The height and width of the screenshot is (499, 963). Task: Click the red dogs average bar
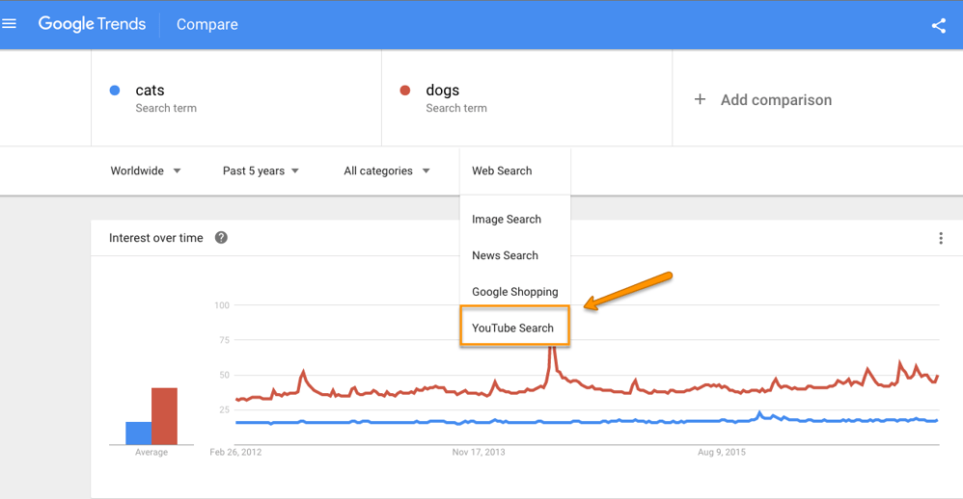pos(164,416)
